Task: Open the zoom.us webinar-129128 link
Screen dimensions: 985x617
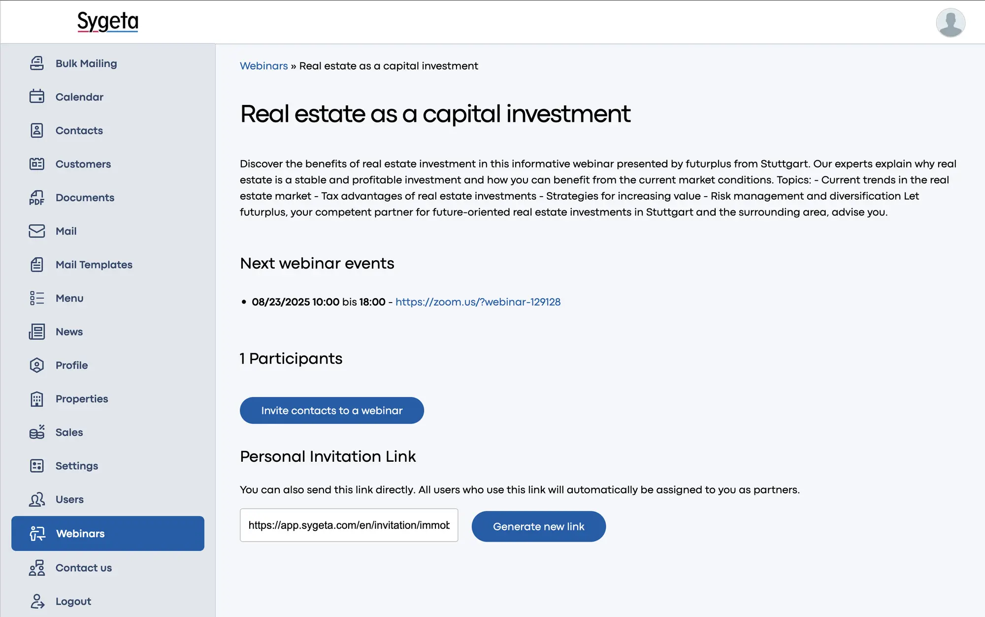Action: click(478, 302)
